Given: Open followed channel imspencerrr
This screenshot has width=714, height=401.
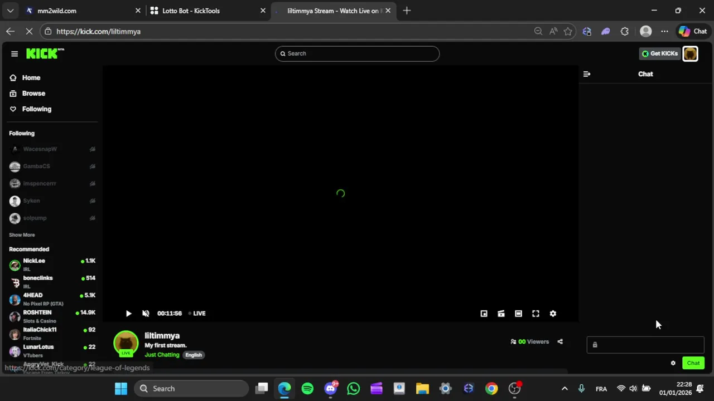Looking at the screenshot, I should [x=52, y=184].
